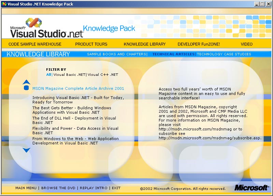Click Browse the DVD in the footer

tap(58, 188)
